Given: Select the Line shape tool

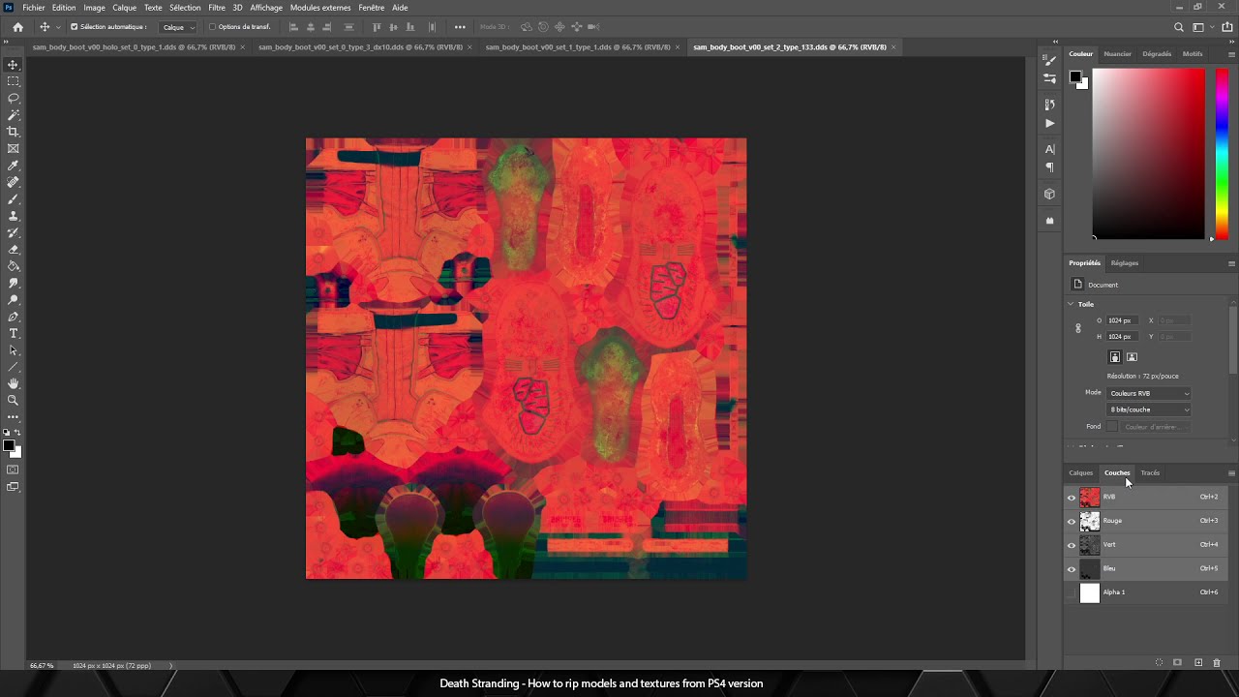Looking at the screenshot, I should 13,367.
